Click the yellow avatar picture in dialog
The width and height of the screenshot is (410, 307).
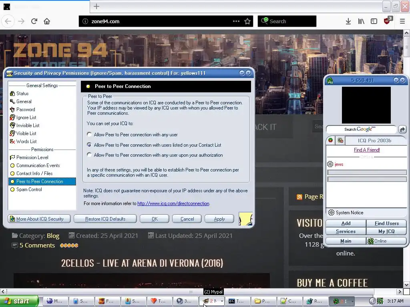(245, 219)
